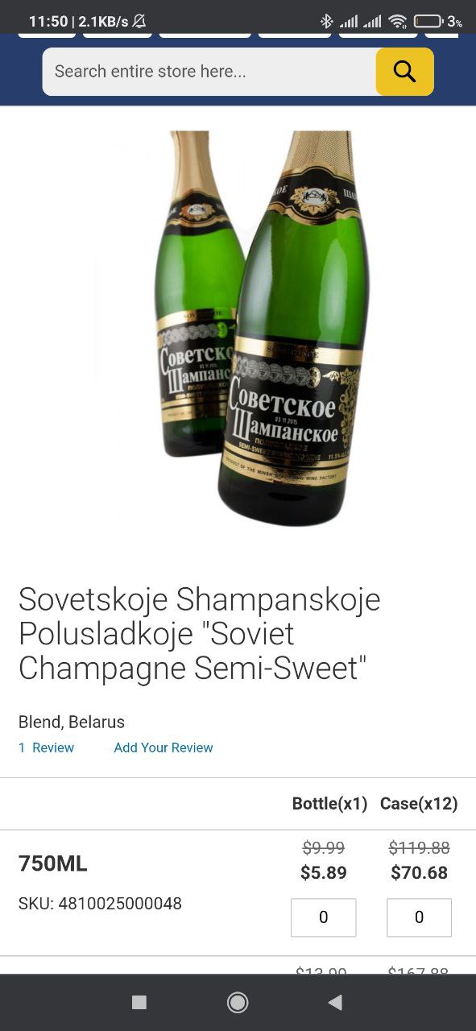The image size is (476, 1031).
Task: Tap the yellow magnifier search button
Action: coord(404,72)
